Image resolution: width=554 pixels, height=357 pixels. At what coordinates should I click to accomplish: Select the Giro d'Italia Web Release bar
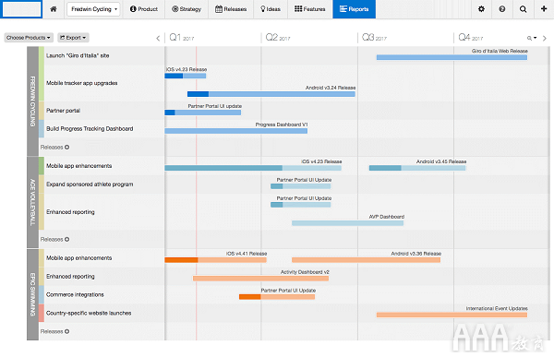coord(452,57)
